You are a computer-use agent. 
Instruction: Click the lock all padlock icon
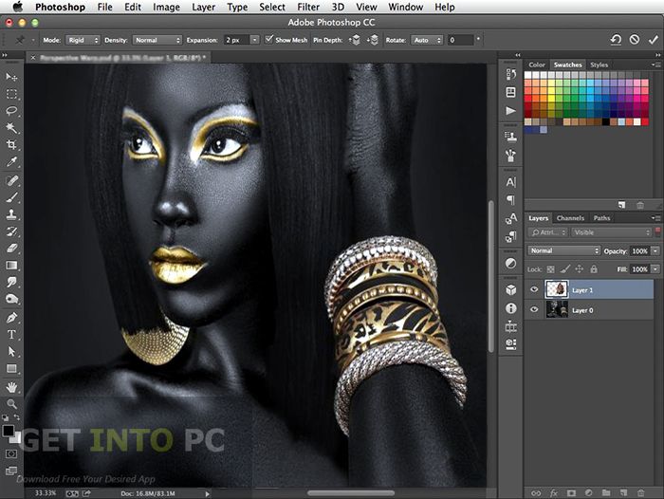point(592,268)
